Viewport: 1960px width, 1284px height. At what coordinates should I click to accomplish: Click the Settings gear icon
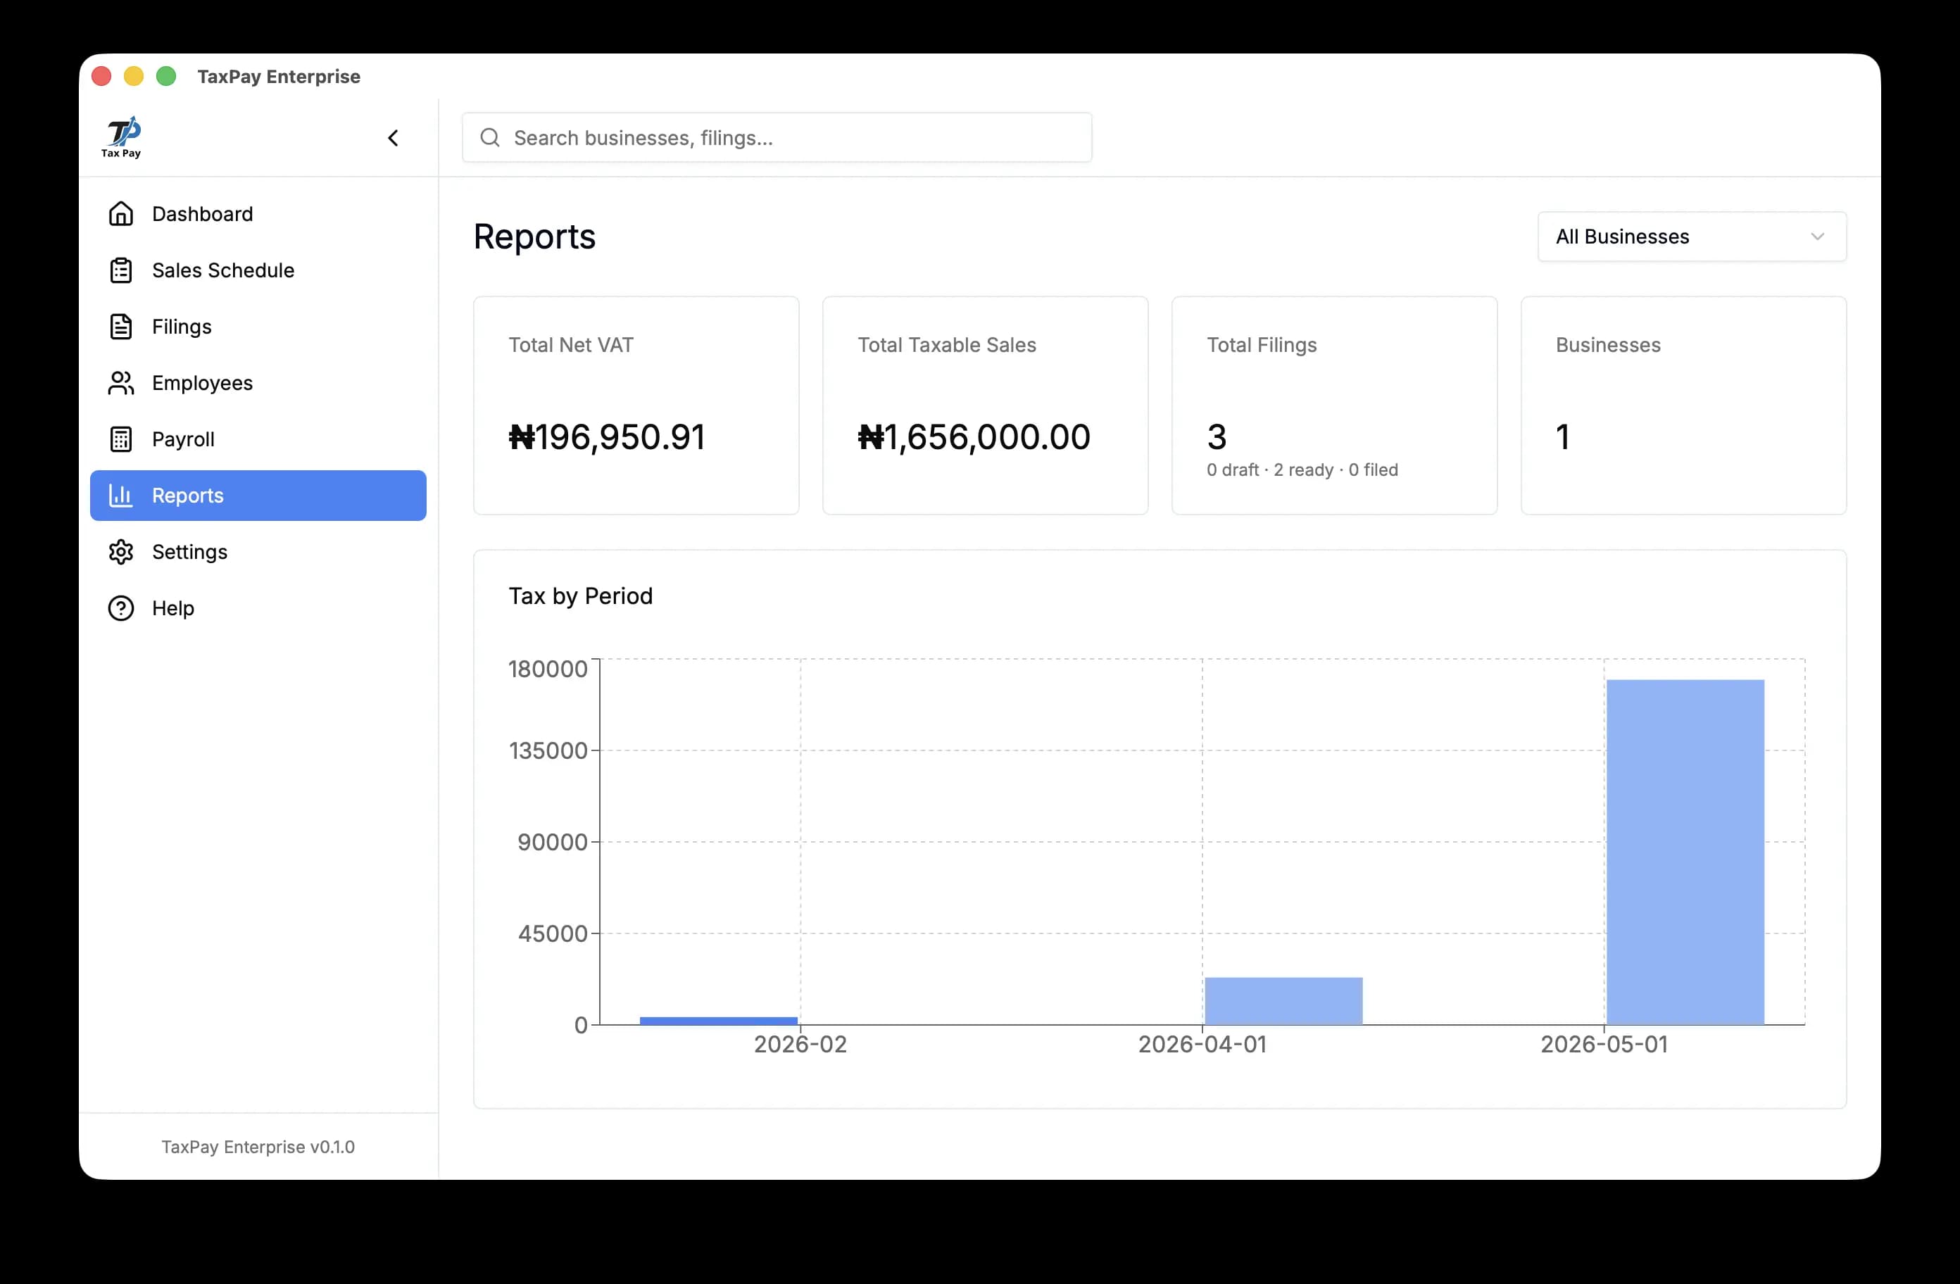(x=121, y=552)
